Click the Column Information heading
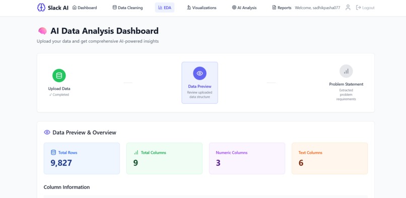 66,187
